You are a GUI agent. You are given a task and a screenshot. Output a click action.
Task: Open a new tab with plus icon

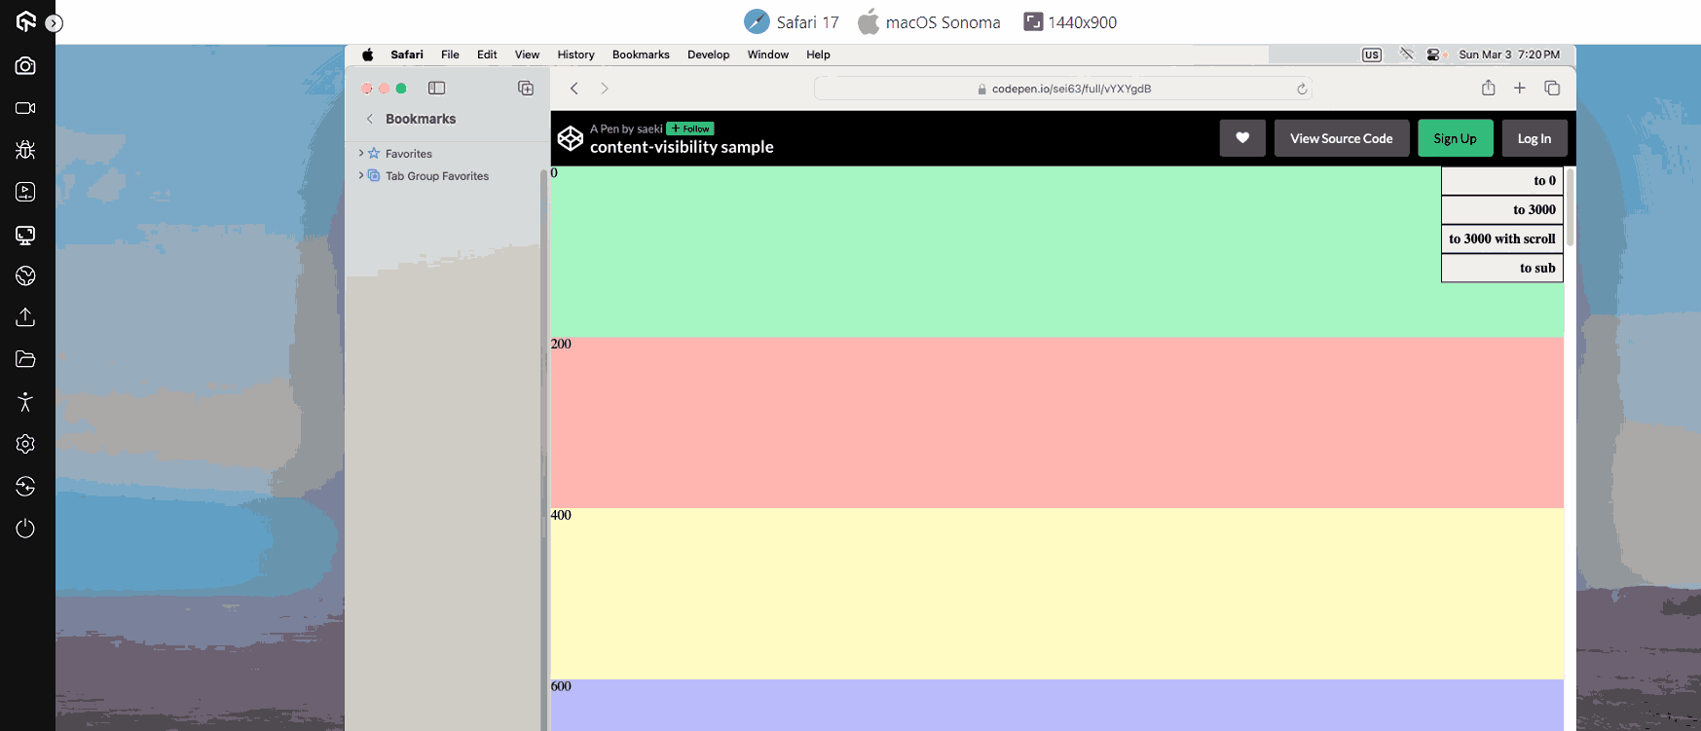1519,89
